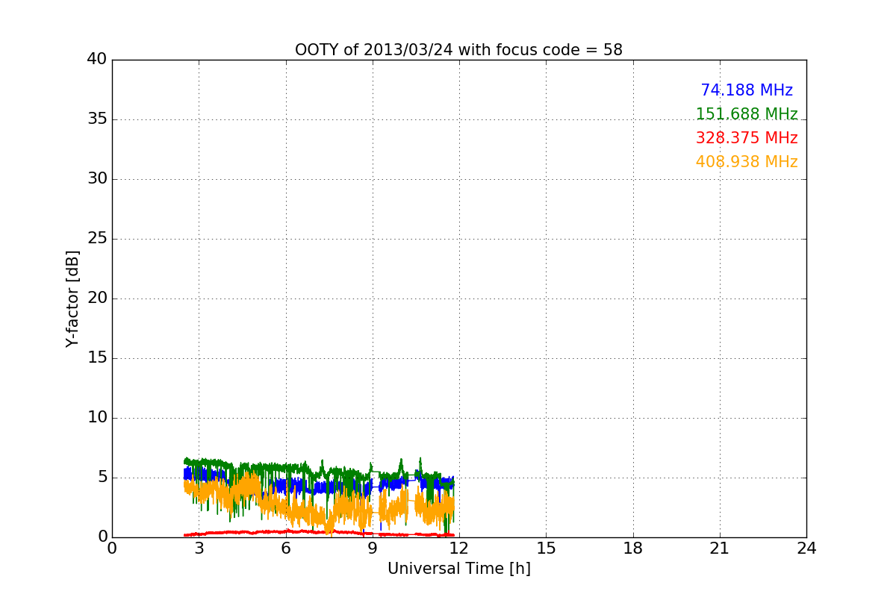Click the x-axis tick label '21'
Image resolution: width=896 pixels, height=597 pixels.
click(x=720, y=548)
